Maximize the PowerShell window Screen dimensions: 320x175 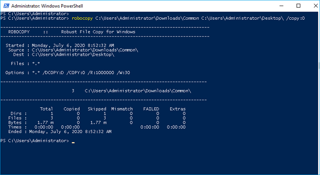pyautogui.click(x=299, y=5)
